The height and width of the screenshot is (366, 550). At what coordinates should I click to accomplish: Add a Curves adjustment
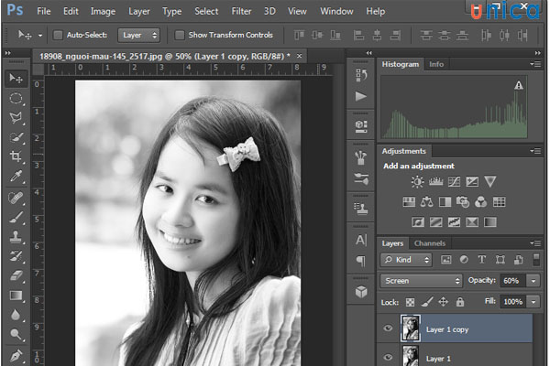(x=454, y=181)
